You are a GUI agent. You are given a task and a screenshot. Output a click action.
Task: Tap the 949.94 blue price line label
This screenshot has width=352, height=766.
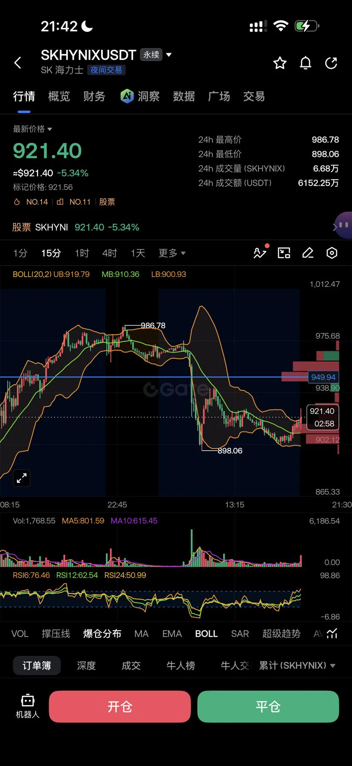coord(323,377)
